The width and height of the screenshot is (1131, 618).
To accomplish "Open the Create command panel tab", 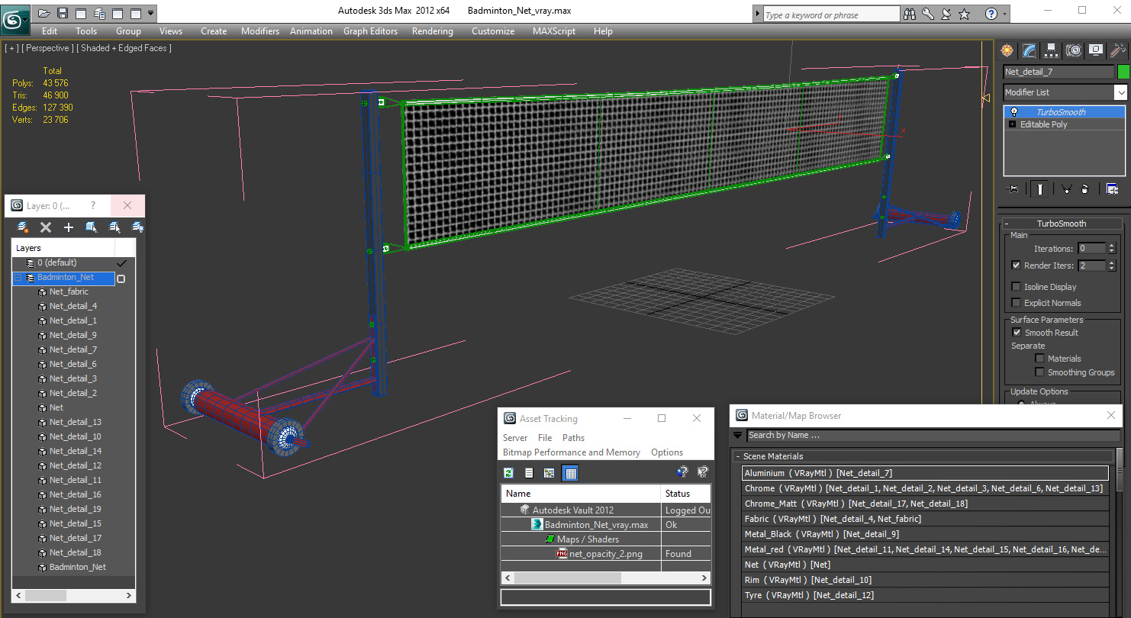I will [x=1007, y=50].
